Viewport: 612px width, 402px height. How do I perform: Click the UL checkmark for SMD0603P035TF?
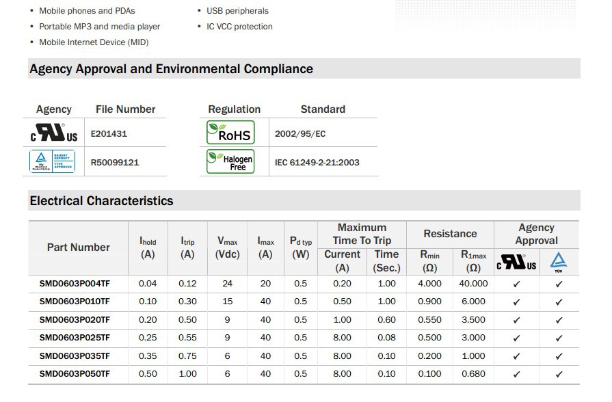(x=516, y=356)
